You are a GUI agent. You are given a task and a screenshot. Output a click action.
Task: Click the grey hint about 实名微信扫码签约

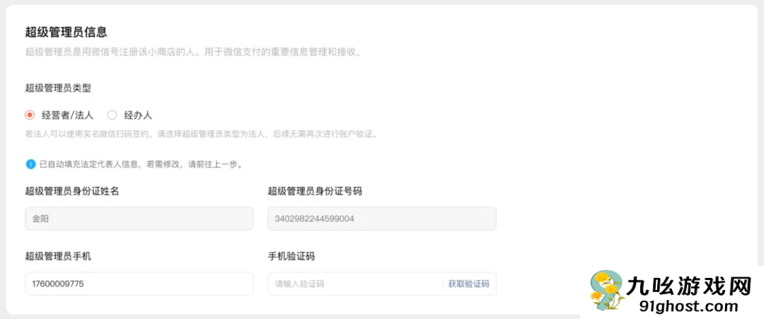(201, 134)
